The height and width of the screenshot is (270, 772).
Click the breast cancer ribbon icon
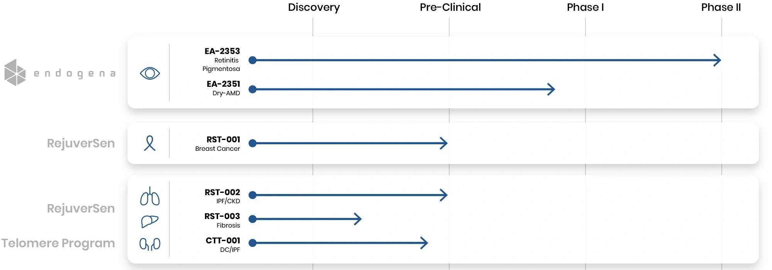click(x=150, y=143)
